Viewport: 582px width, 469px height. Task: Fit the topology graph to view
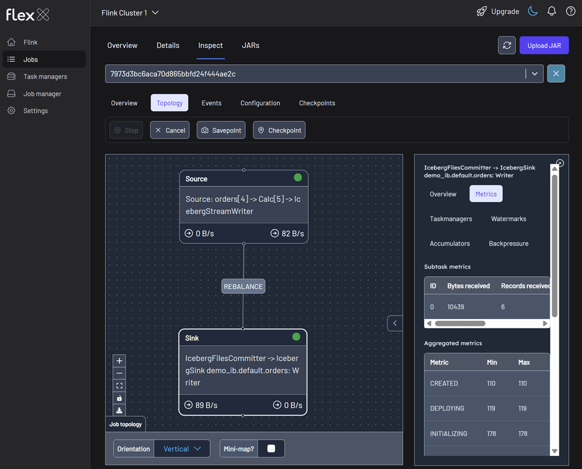119,386
